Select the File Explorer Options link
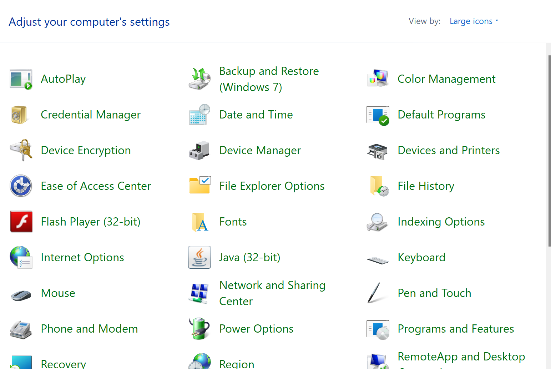The width and height of the screenshot is (551, 369). [x=272, y=186]
